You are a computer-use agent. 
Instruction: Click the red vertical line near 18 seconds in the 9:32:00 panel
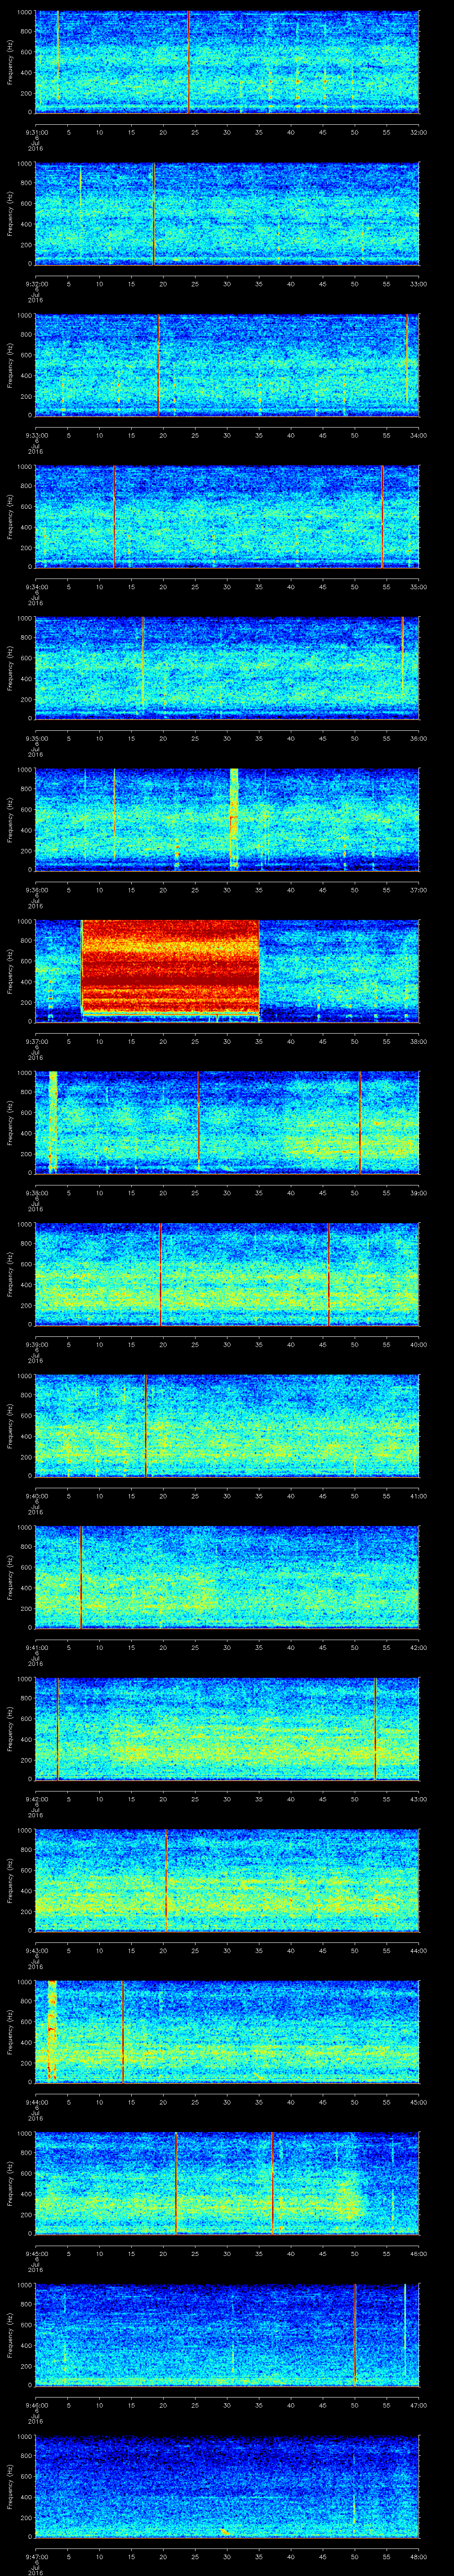(154, 214)
